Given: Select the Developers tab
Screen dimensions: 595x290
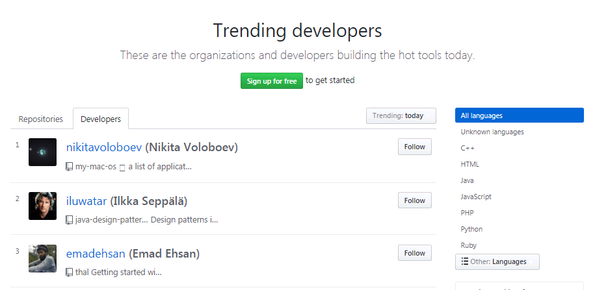Looking at the screenshot, I should tap(101, 119).
